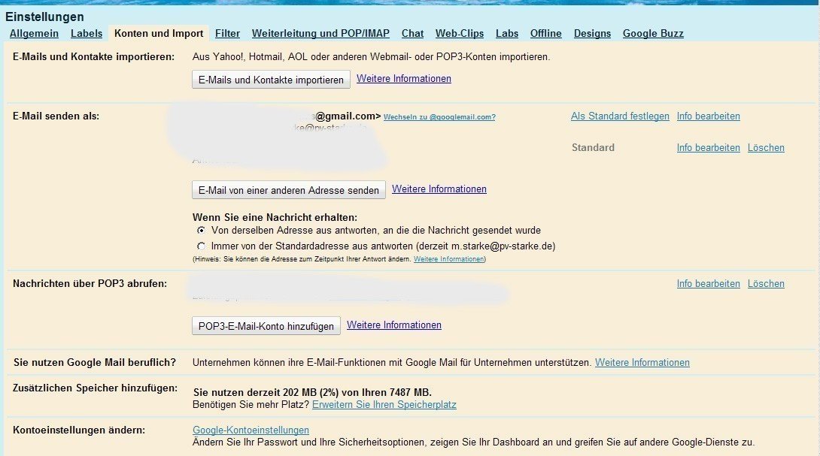Click Löschen in the Standard address row
Screen dimensions: 820x456
pyautogui.click(x=766, y=148)
